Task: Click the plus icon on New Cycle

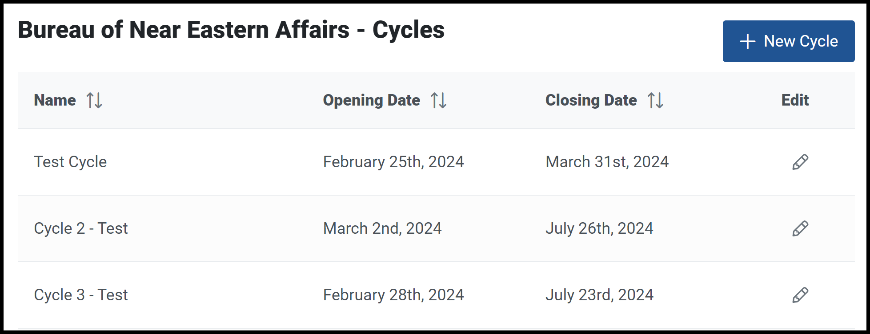Action: coord(747,42)
